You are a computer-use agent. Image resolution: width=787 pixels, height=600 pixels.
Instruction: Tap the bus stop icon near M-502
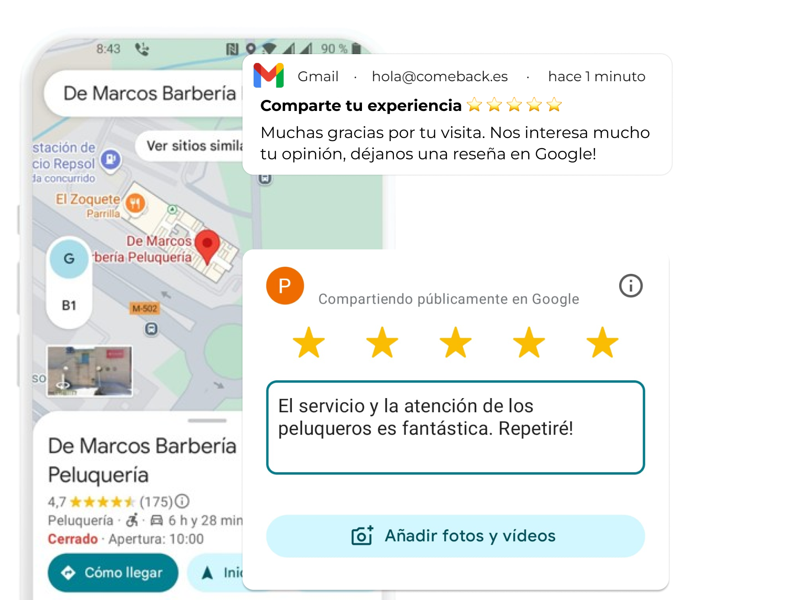pyautogui.click(x=151, y=329)
